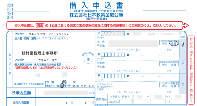
Task: Check the box in the 営業所所在地 row
Action: point(183,62)
